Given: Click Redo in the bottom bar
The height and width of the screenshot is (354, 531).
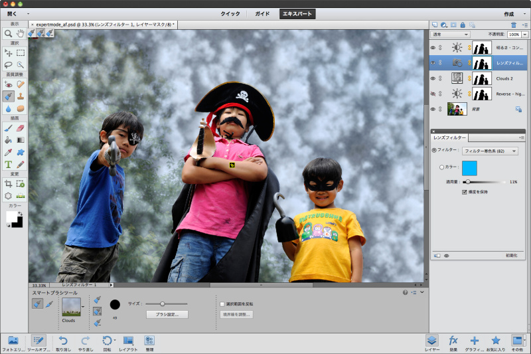Looking at the screenshot, I should point(86,343).
